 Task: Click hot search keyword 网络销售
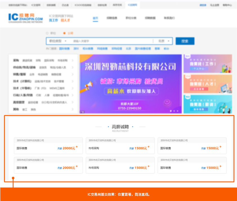(x=102, y=48)
